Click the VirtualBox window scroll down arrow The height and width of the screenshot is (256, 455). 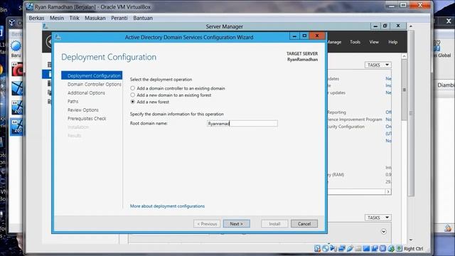click(411, 240)
